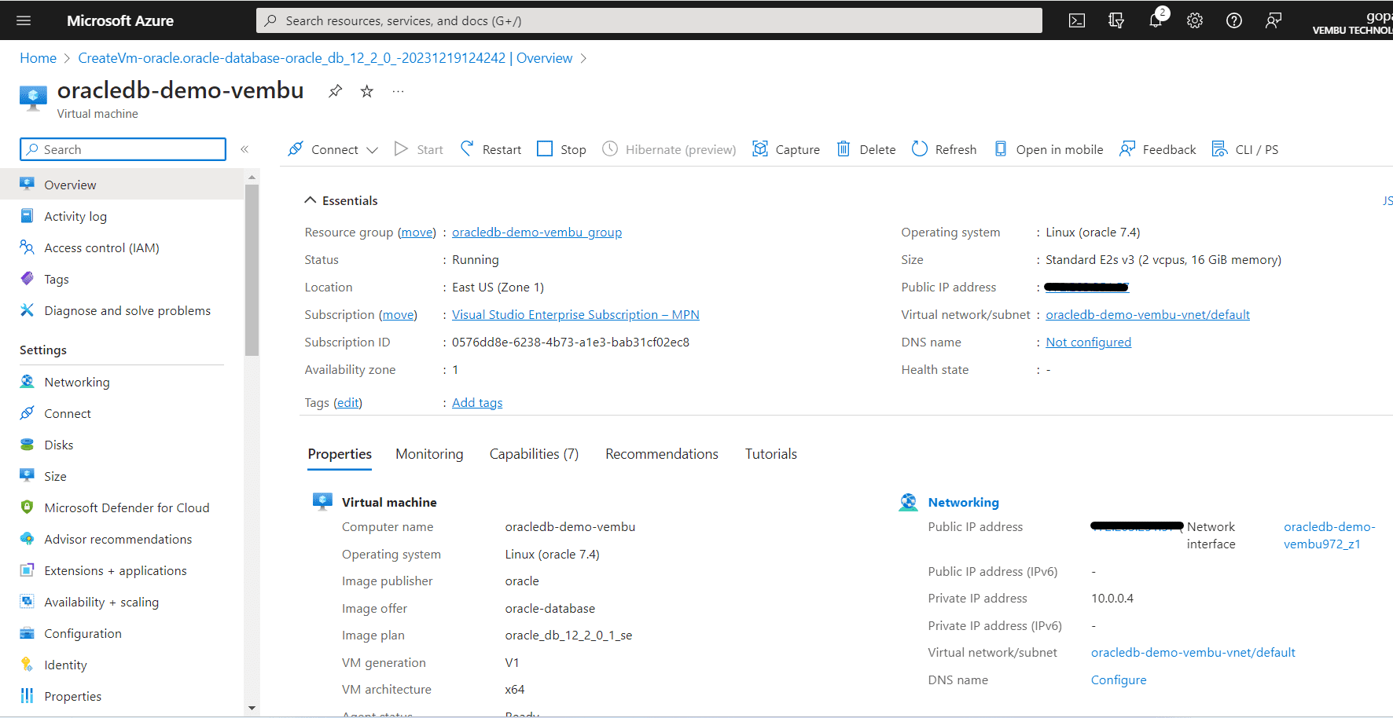The width and height of the screenshot is (1393, 718).
Task: Click Add tags link
Action: tap(477, 403)
